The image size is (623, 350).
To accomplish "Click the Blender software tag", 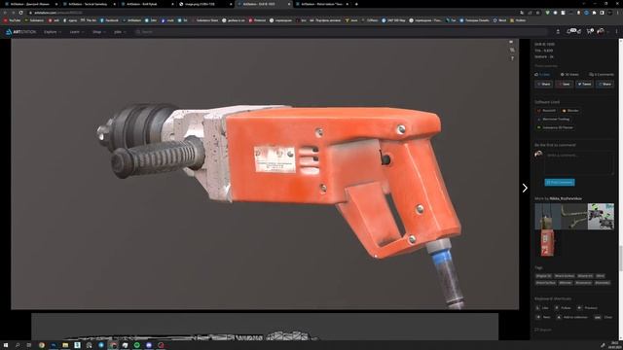I will tap(570, 110).
